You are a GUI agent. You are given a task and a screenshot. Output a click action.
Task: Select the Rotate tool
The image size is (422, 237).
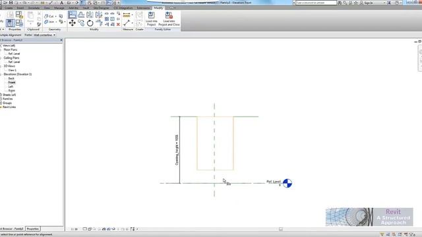90,23
